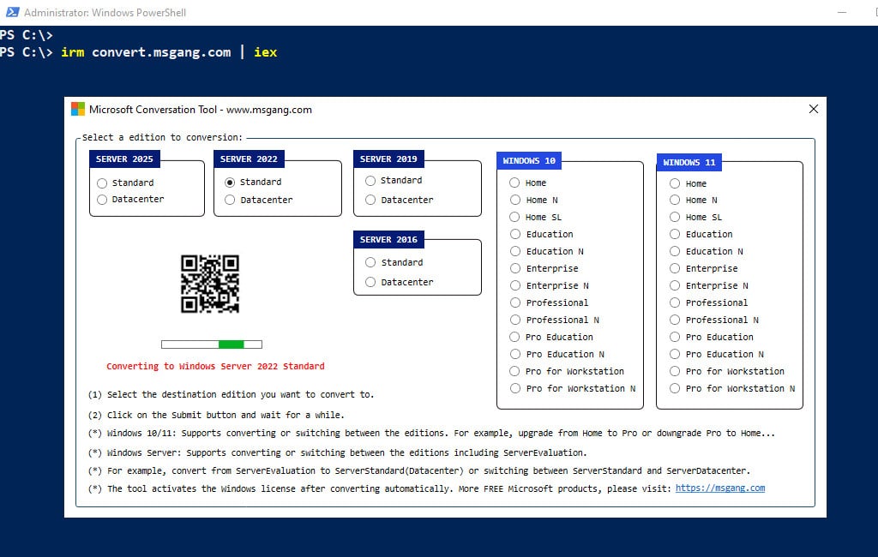Click the QR code image

[x=210, y=284]
